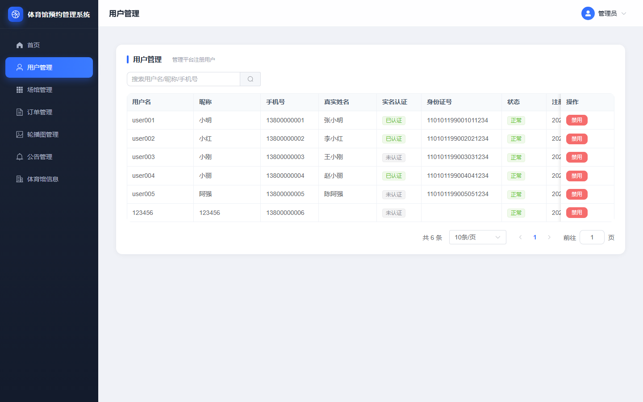
Task: Go to previous page arrow
Action: click(520, 237)
